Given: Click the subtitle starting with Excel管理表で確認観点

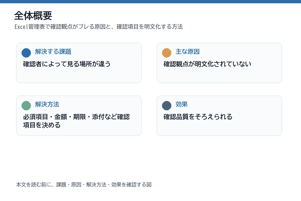Looking at the screenshot, I should point(99,27).
